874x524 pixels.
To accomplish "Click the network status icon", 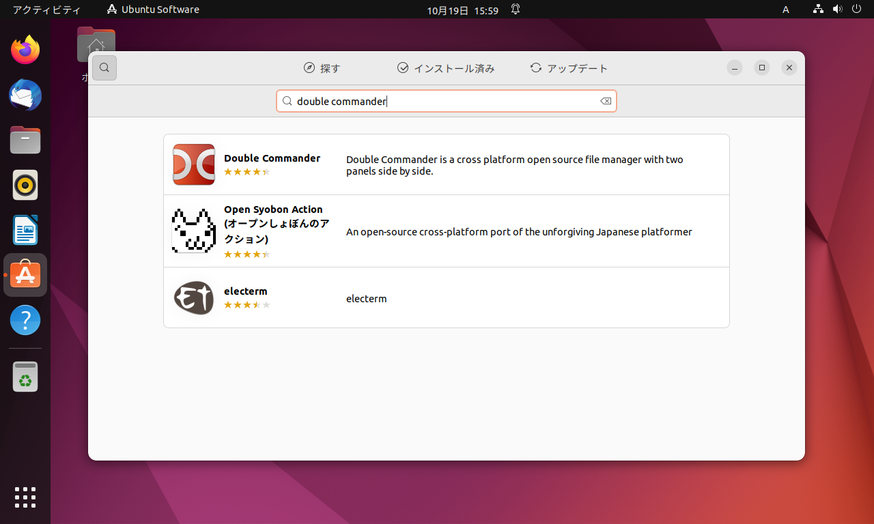I will 819,10.
